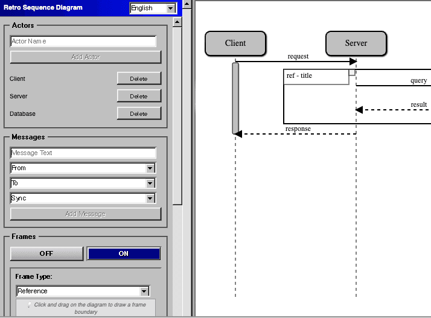This screenshot has height=318, width=431.
Task: Open the Frame Type Reference dropdown
Action: tap(83, 291)
